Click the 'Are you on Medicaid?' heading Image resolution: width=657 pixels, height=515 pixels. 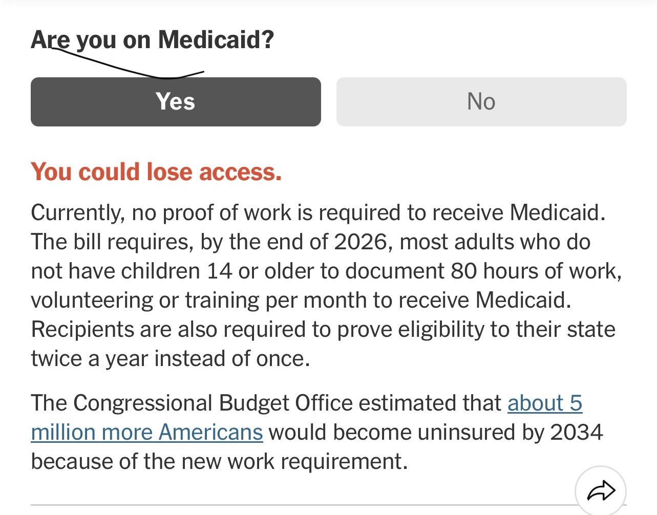click(x=153, y=39)
